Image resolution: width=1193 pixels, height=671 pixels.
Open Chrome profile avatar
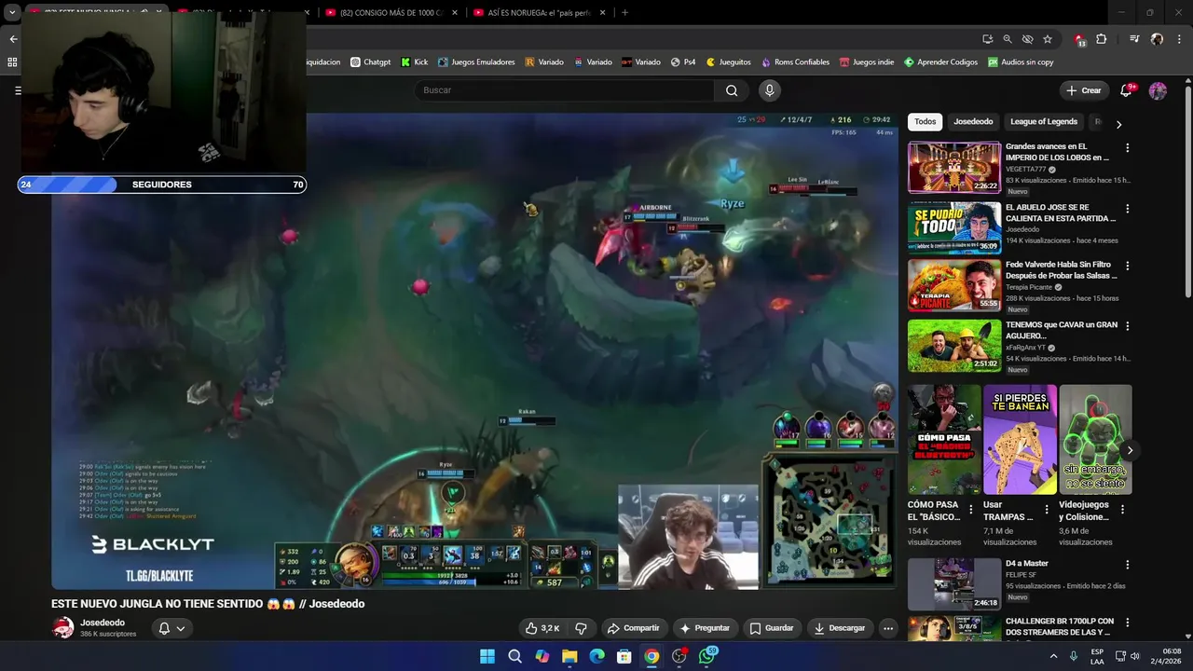click(1157, 39)
